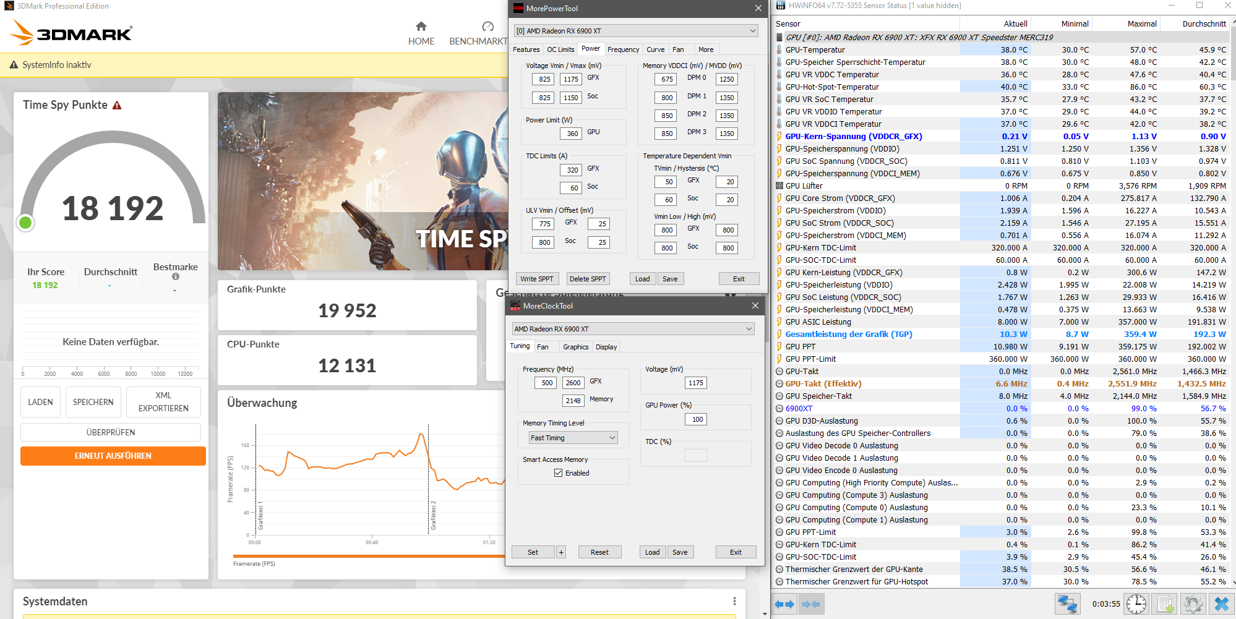Click the SPEICHERN button

pos(93,402)
